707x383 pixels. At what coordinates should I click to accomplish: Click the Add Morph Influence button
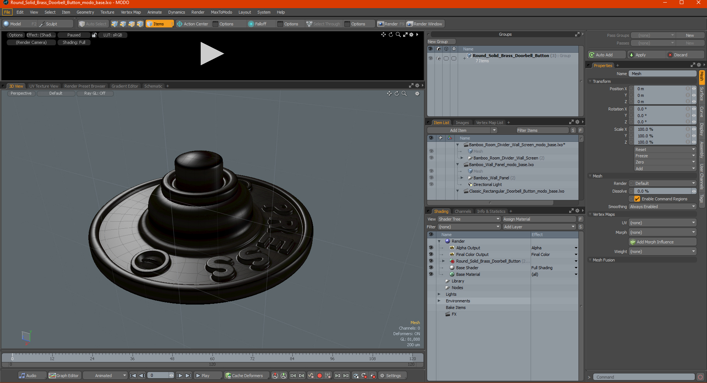pos(662,242)
